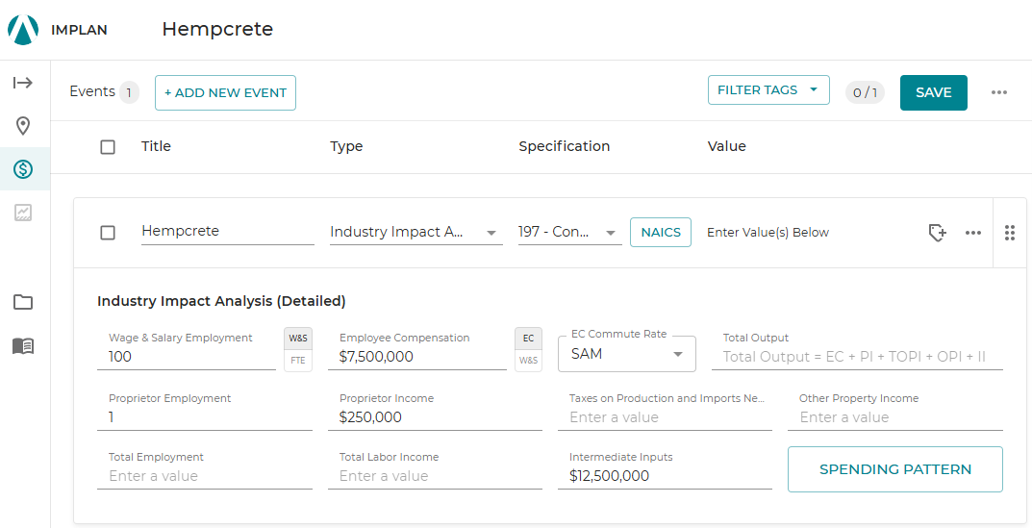Open the Filter Tags dropdown

pyautogui.click(x=768, y=90)
